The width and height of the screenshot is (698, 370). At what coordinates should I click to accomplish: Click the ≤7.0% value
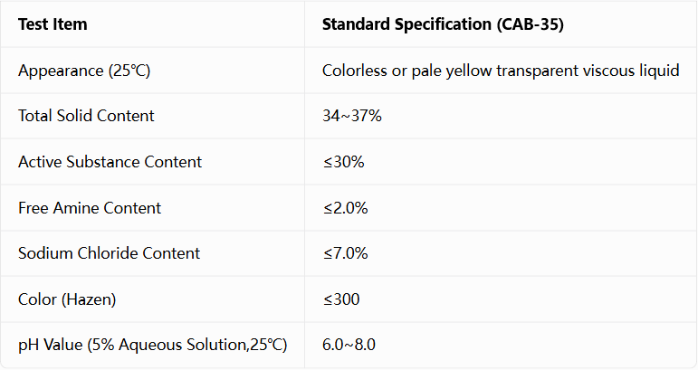[x=345, y=253]
